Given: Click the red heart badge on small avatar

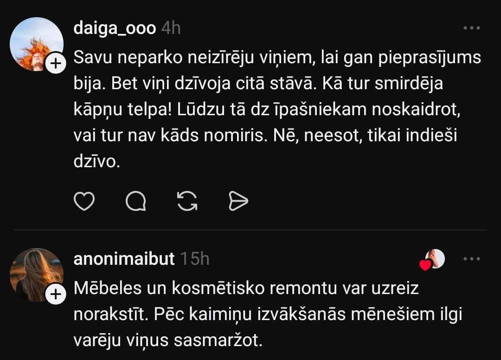Looking at the screenshot, I should click(425, 265).
